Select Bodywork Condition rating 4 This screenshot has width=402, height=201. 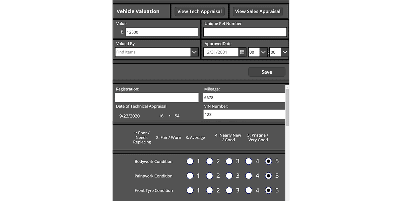pos(249,161)
